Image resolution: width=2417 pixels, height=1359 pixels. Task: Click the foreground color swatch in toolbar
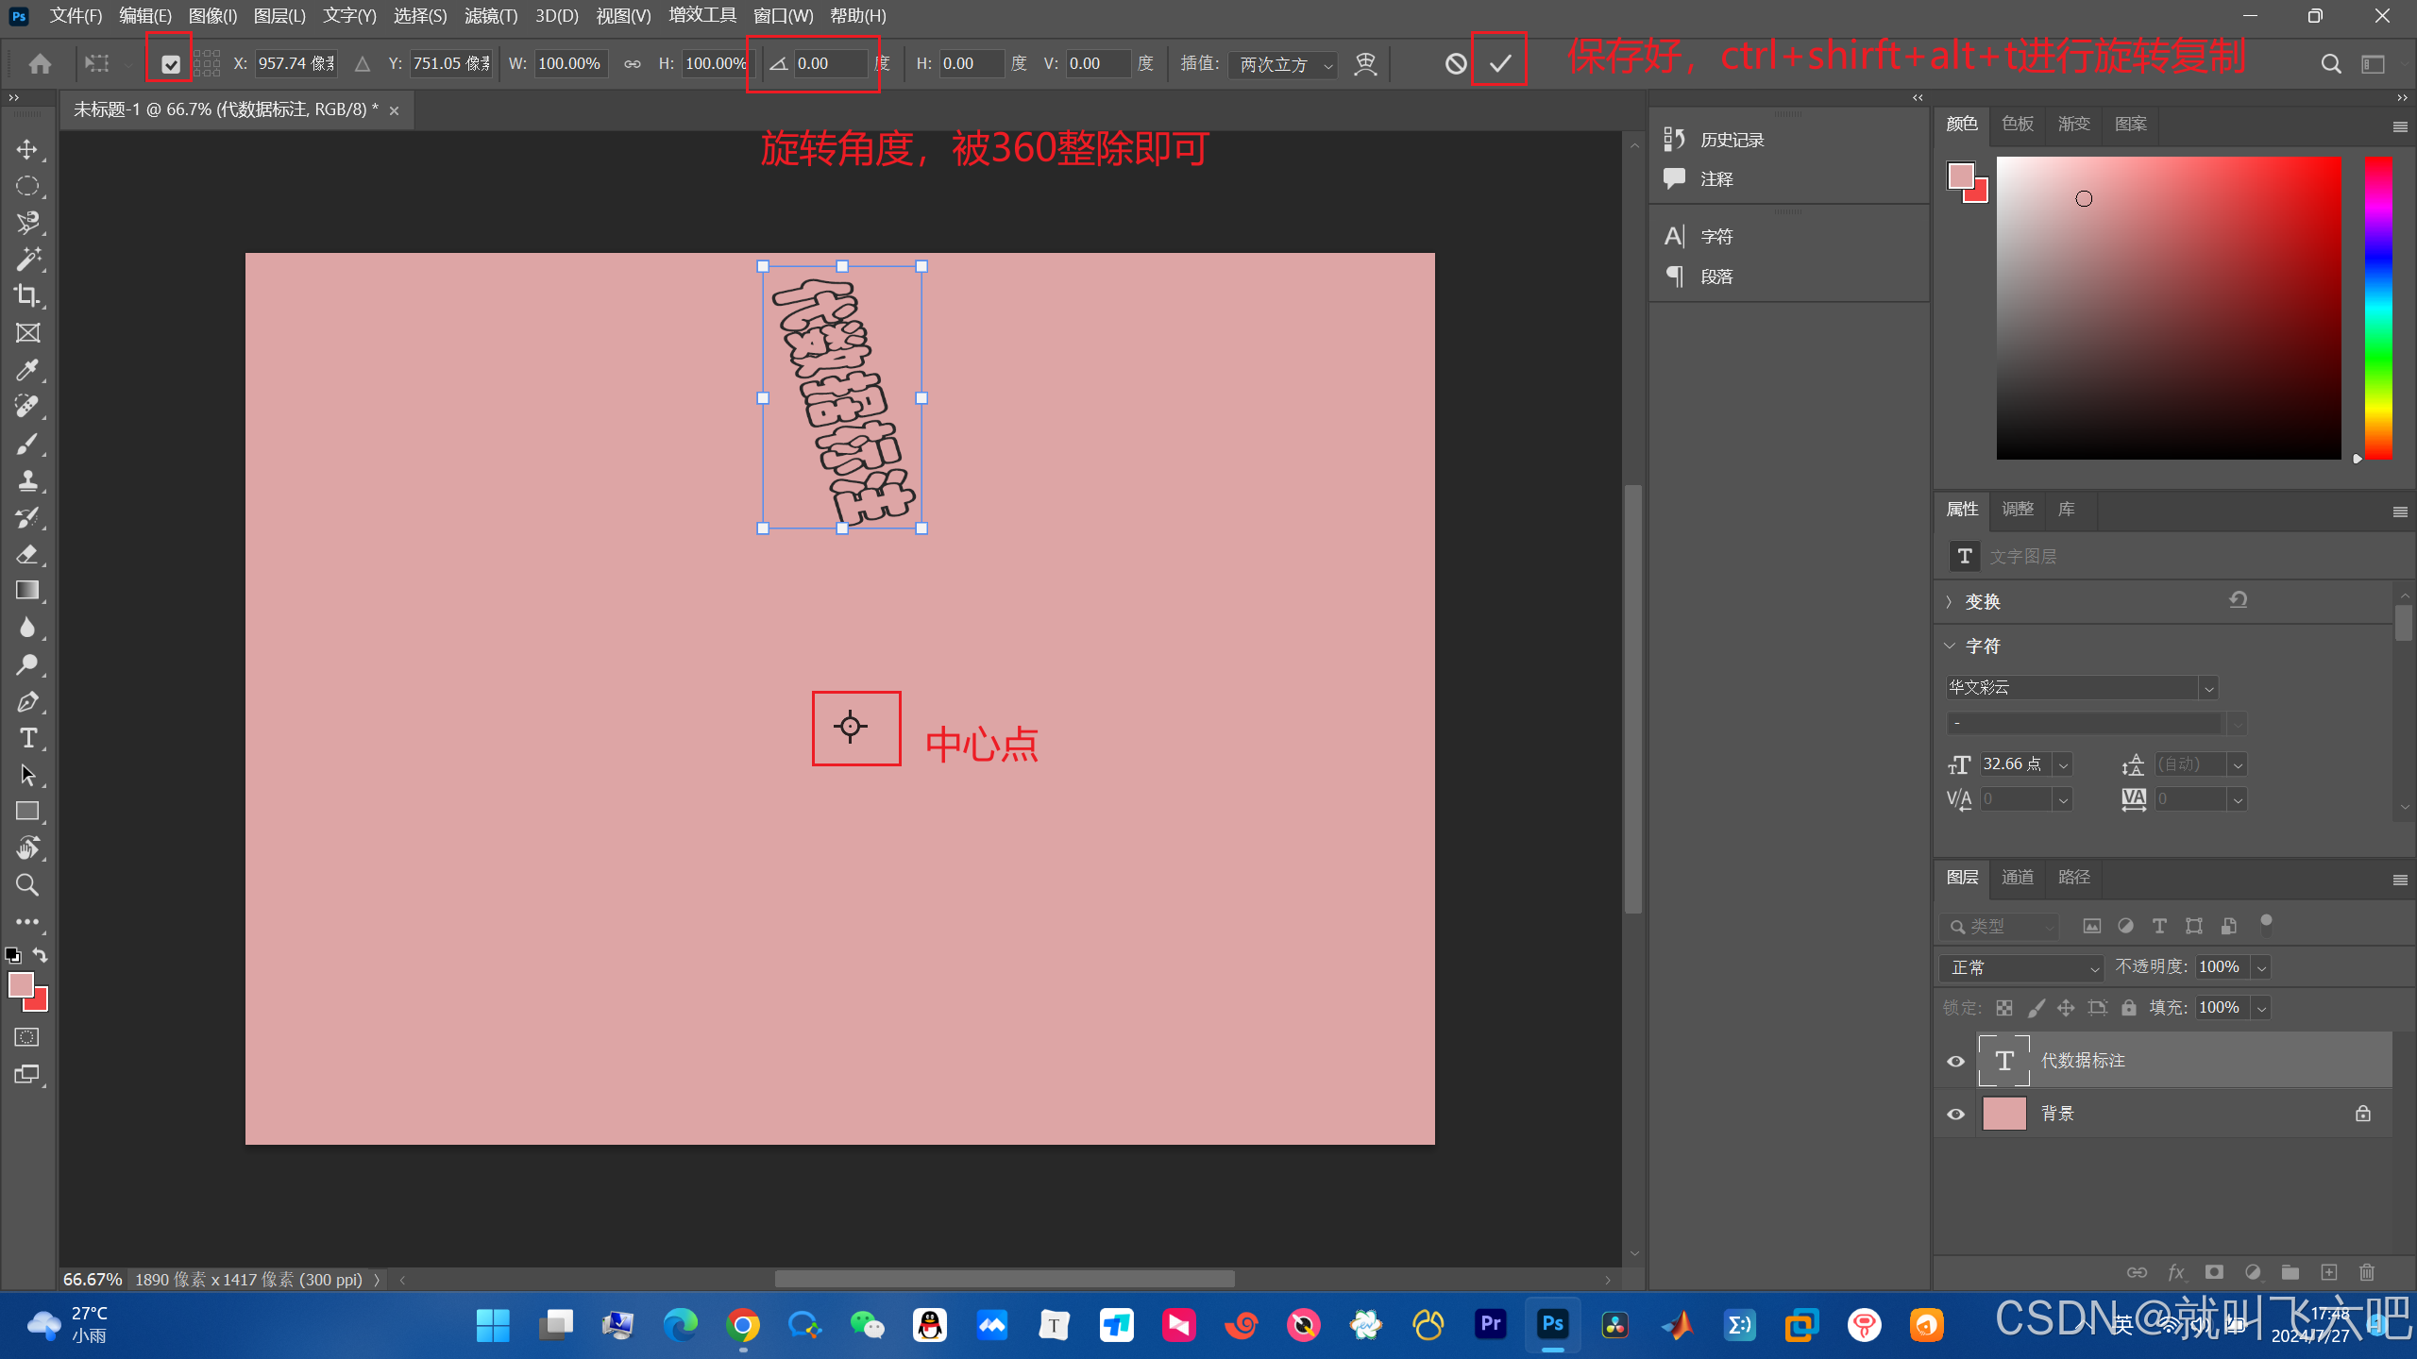coord(21,984)
